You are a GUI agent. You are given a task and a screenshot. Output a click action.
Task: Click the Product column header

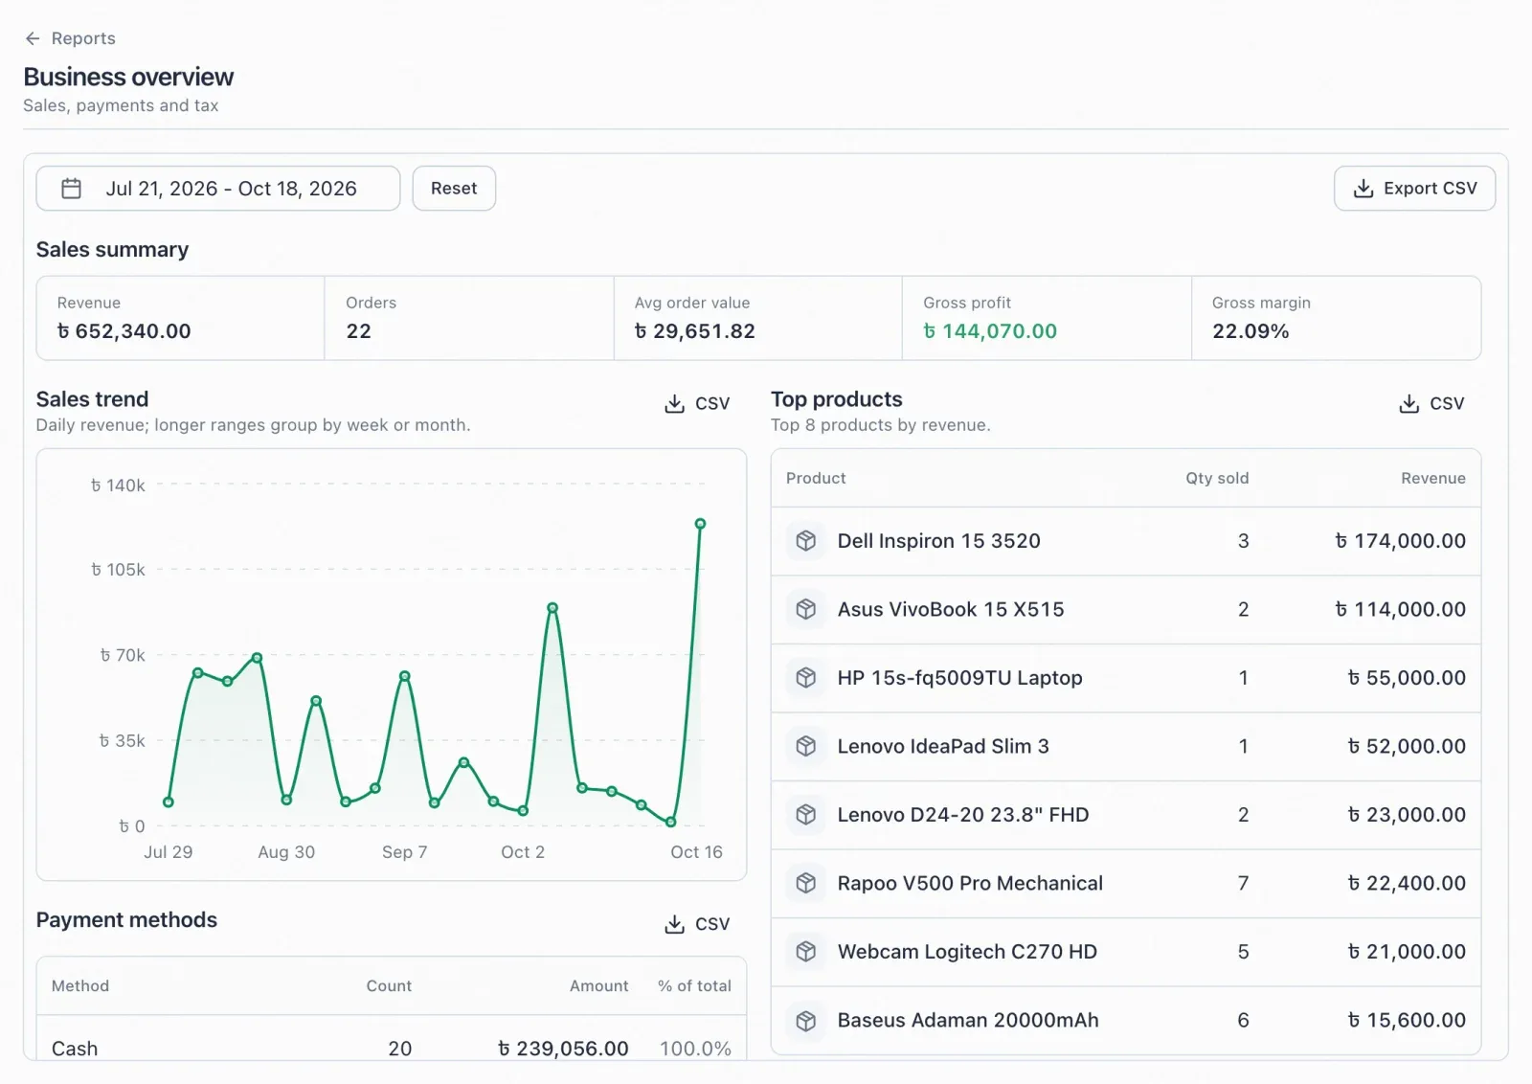816,478
